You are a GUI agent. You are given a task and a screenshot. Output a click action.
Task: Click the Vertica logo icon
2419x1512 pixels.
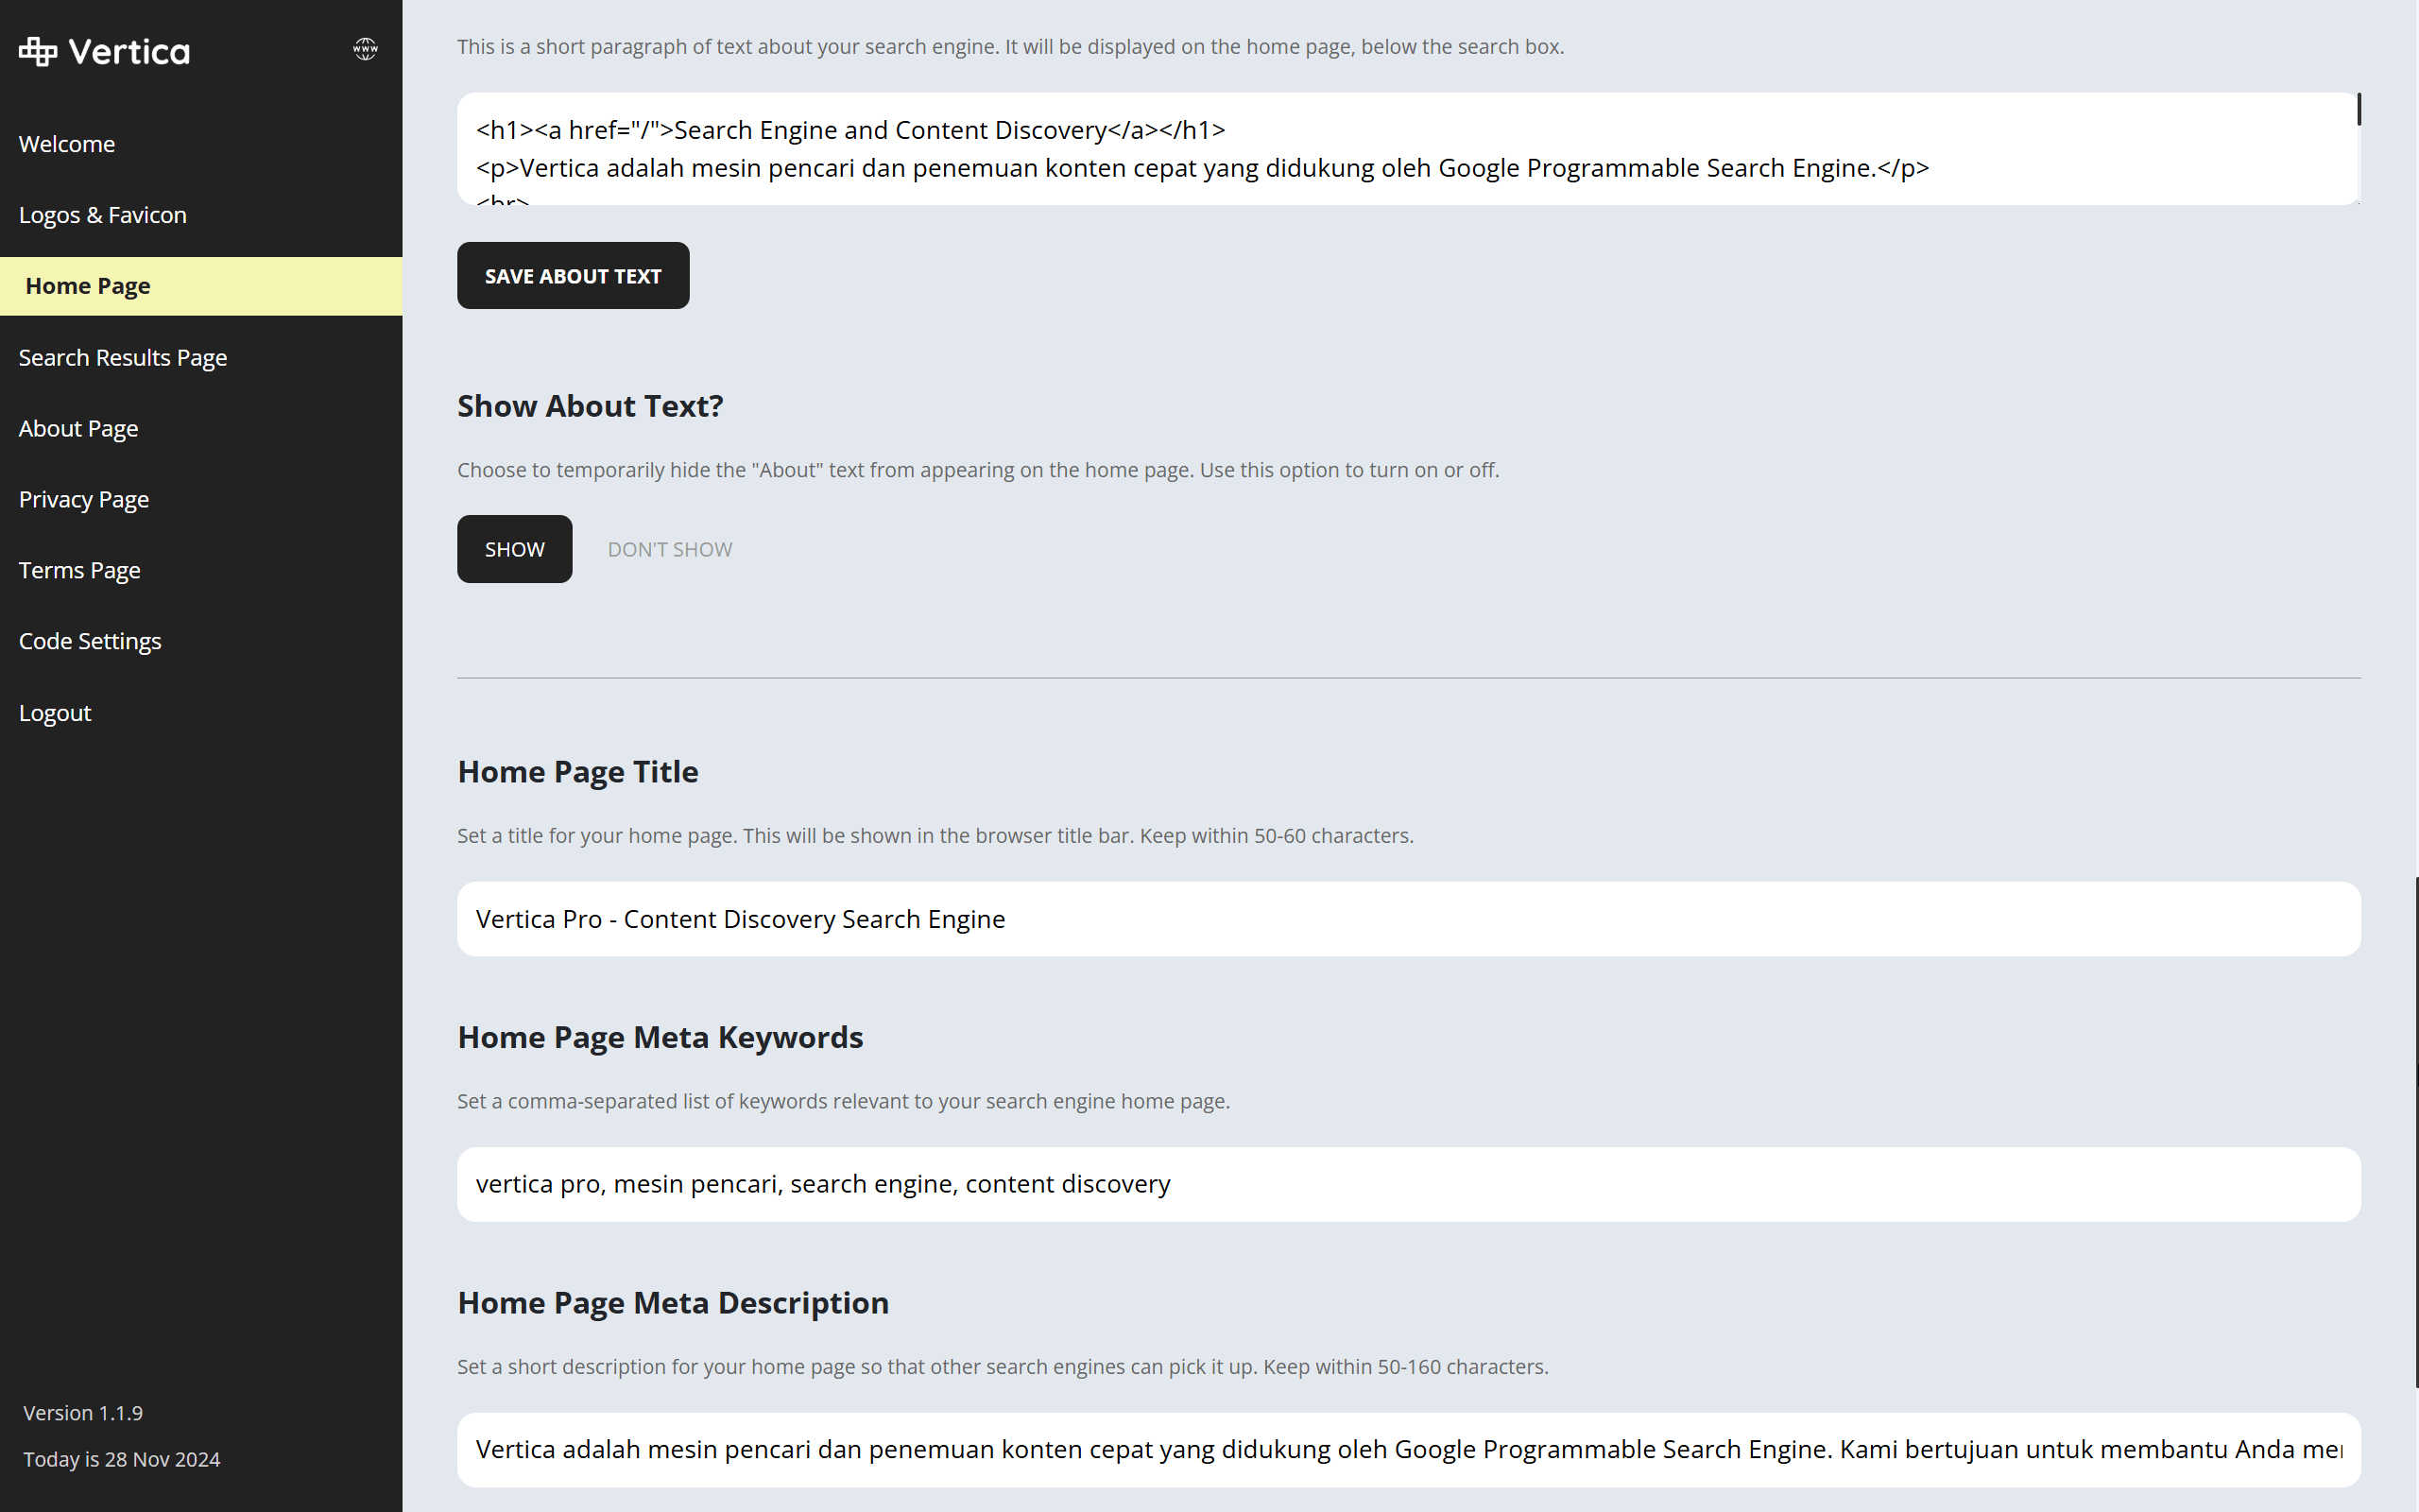tap(36, 50)
